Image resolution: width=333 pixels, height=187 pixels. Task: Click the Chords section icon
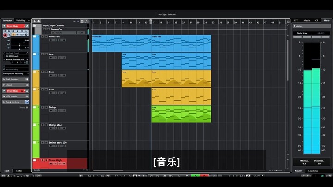coord(27,85)
